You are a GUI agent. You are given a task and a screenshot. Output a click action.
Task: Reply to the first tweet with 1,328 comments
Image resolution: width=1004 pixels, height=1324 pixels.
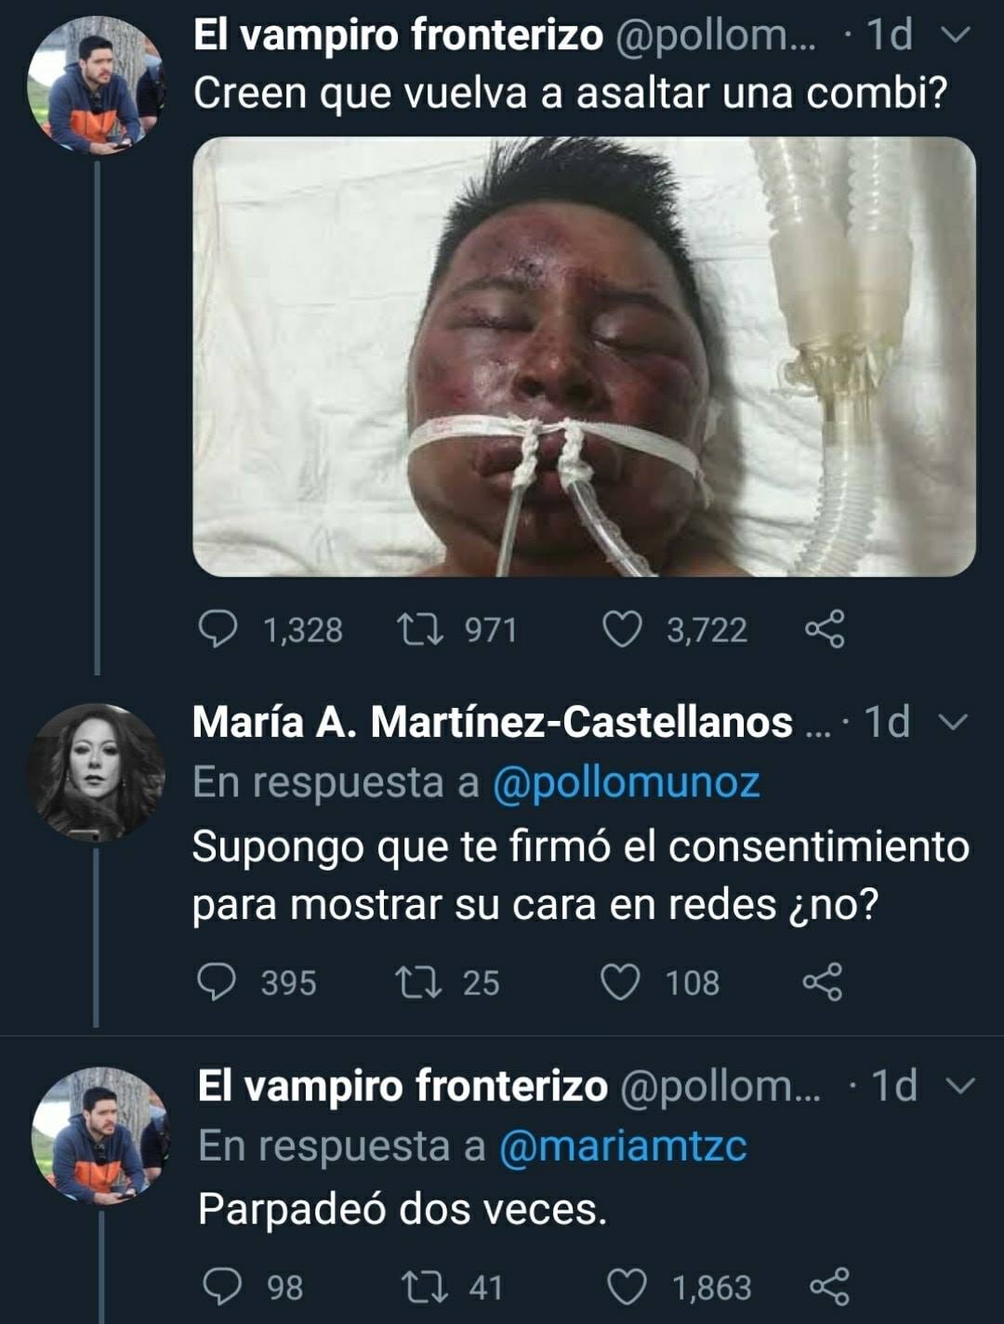[x=218, y=629]
